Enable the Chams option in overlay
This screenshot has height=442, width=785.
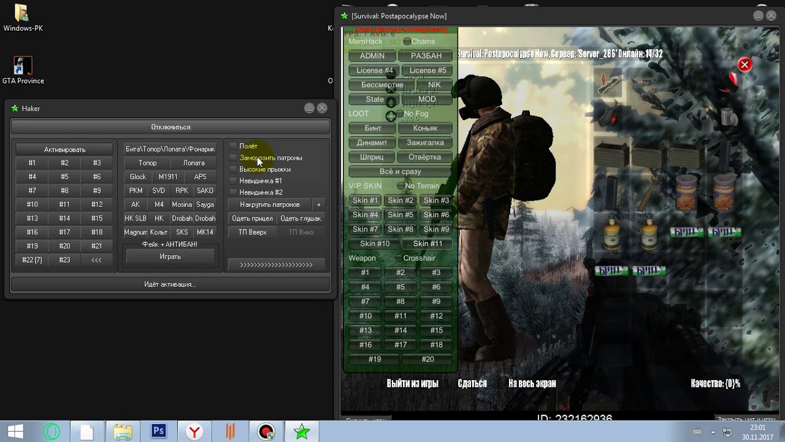pos(407,42)
